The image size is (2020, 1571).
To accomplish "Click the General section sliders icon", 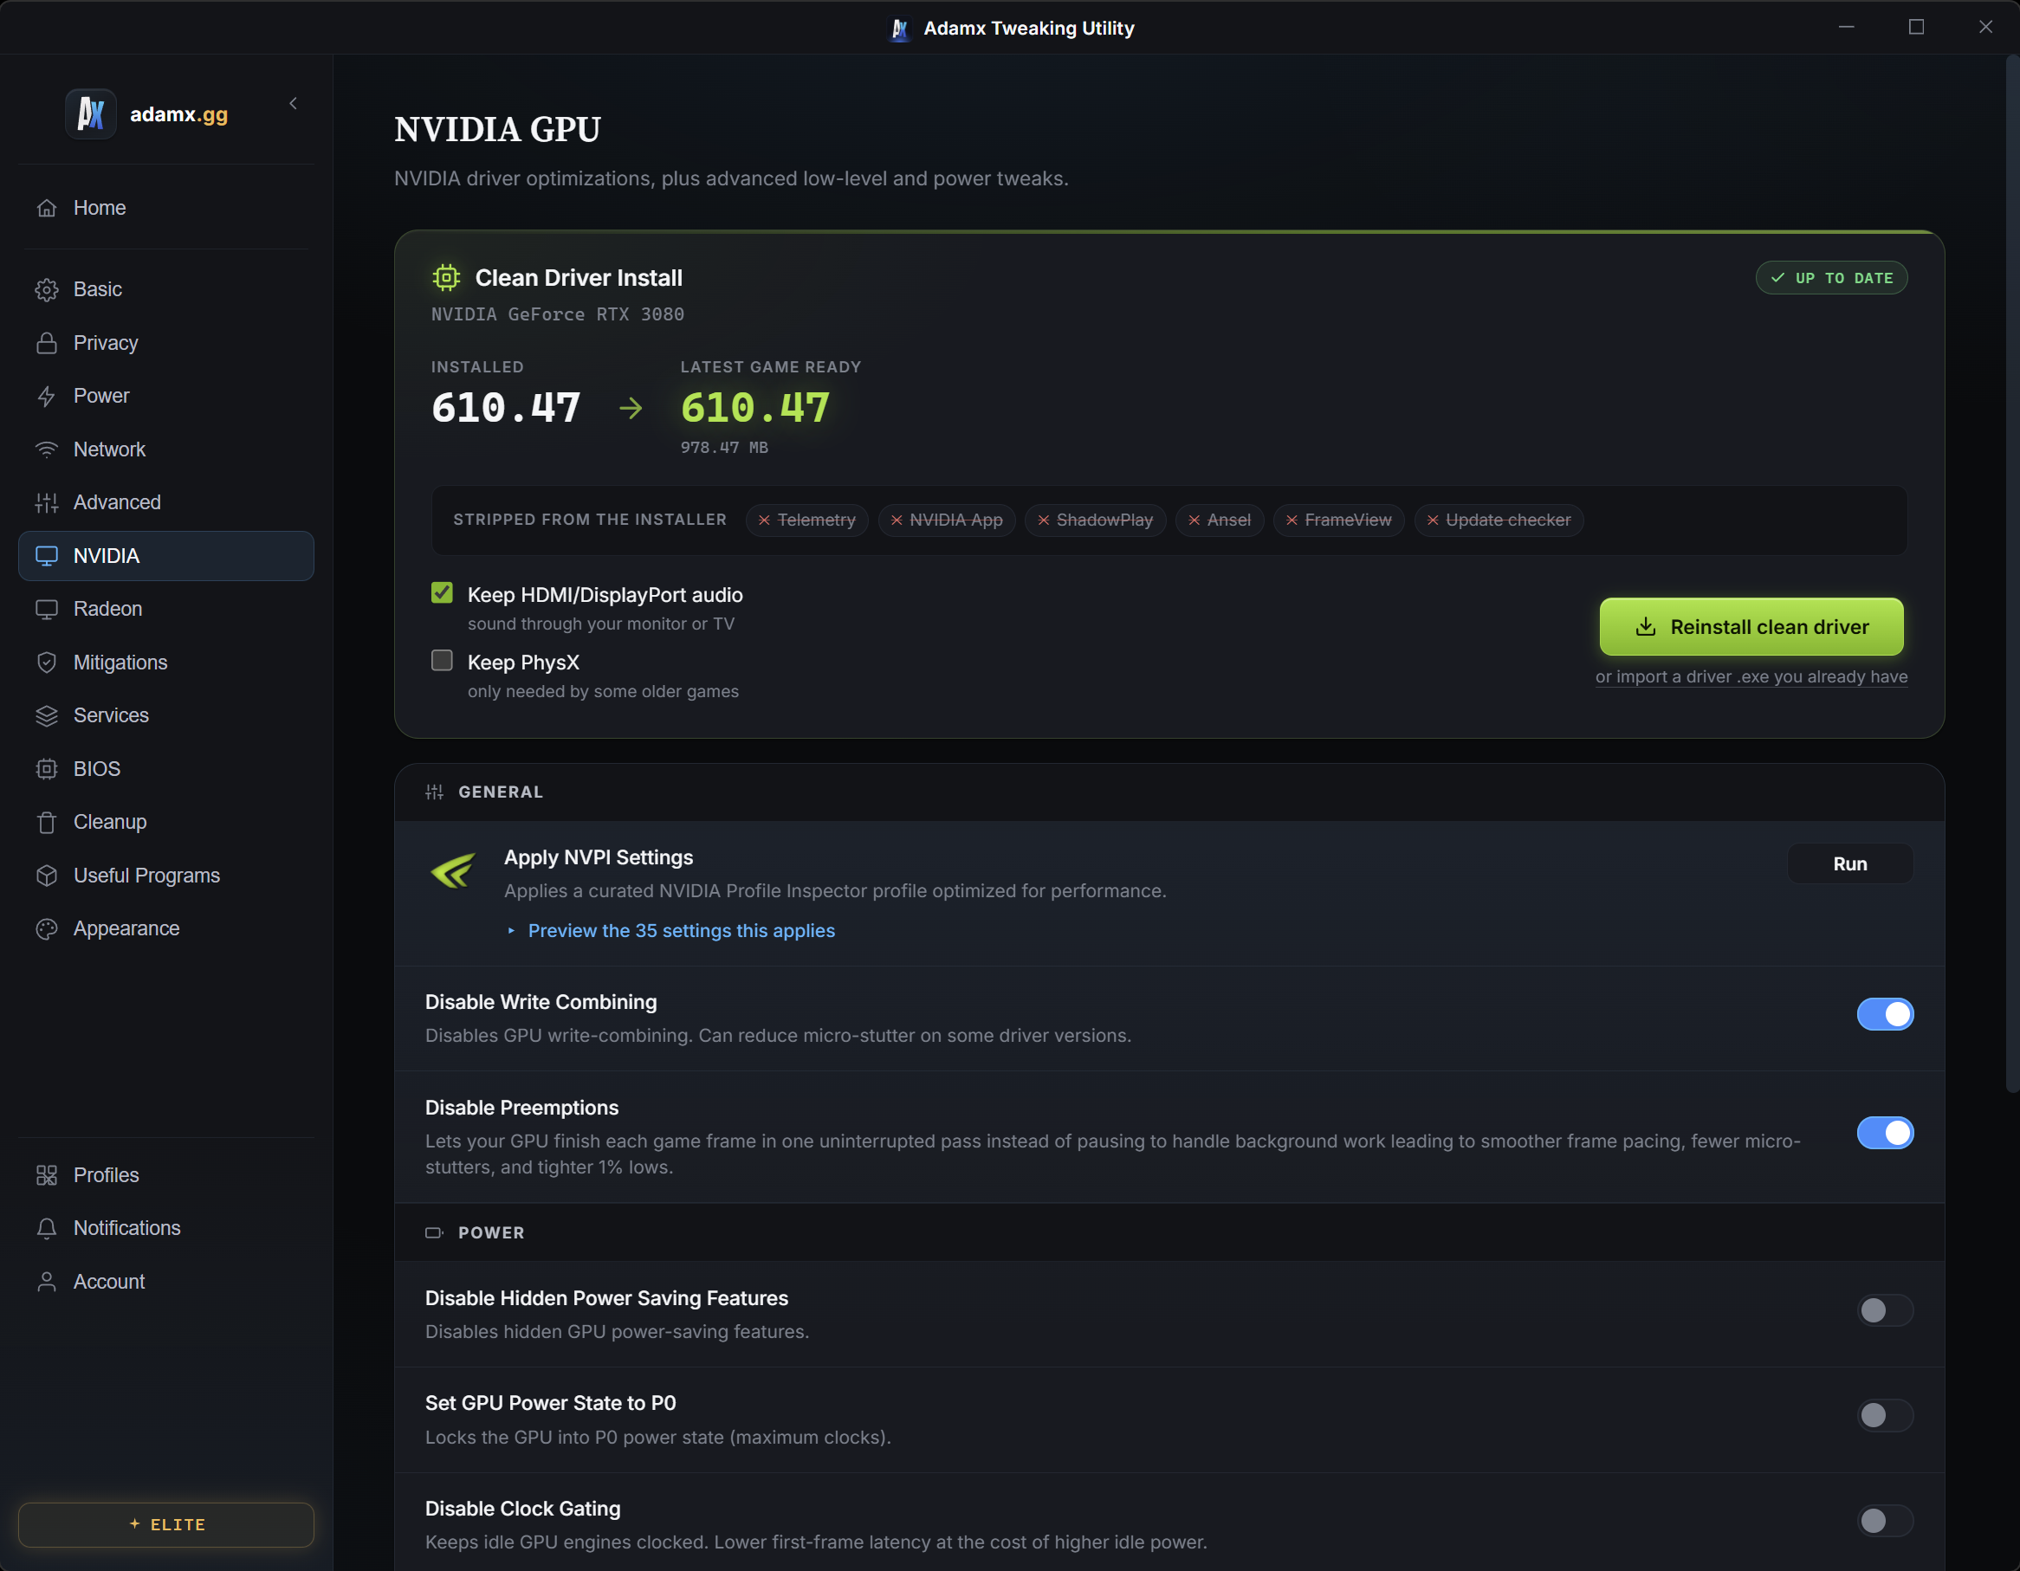I will 434,792.
